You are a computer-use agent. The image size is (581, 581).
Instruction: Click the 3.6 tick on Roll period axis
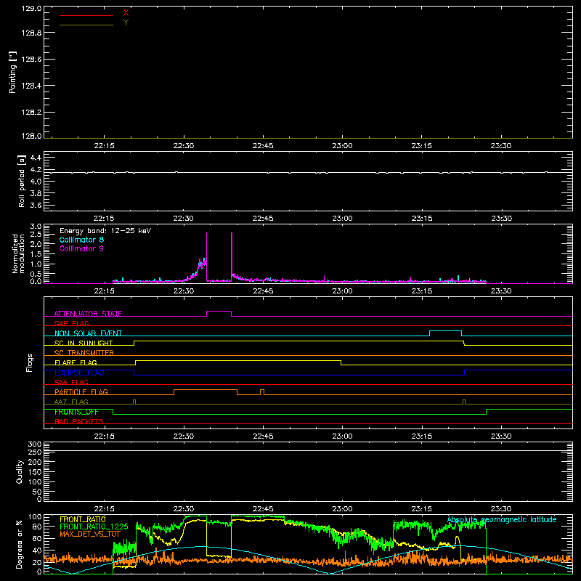36,205
